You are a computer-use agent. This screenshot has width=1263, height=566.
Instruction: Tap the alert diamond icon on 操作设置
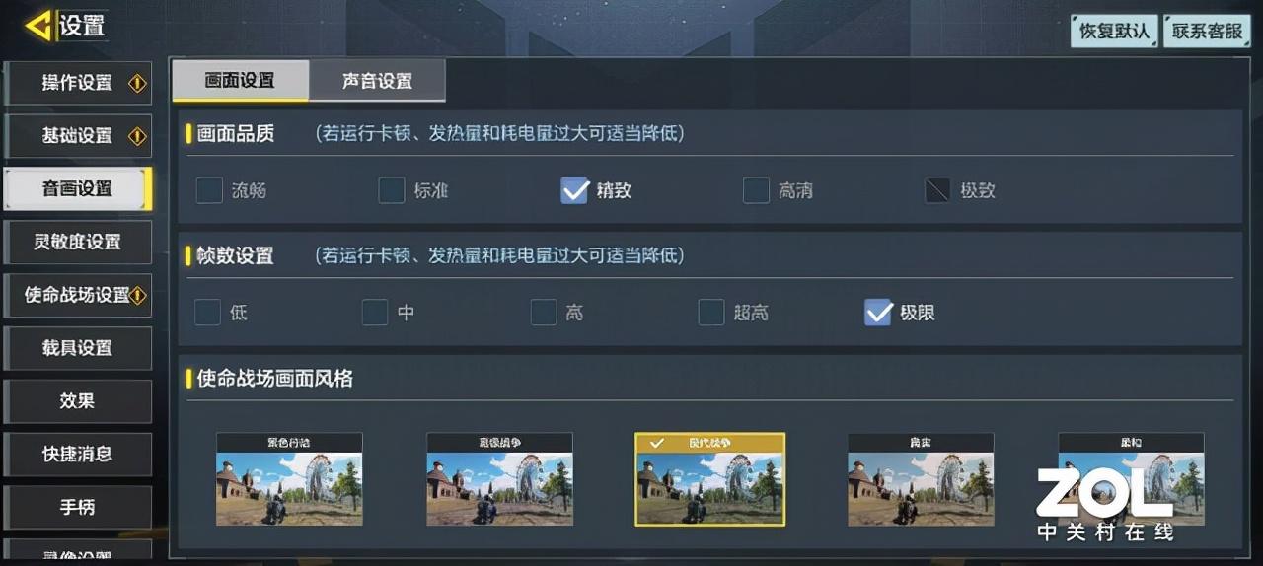point(138,83)
